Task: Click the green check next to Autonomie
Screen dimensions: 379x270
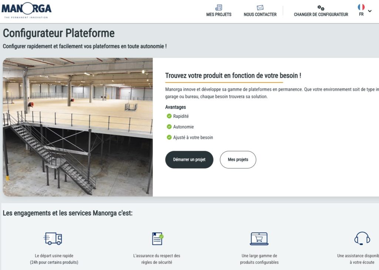Action: click(168, 127)
